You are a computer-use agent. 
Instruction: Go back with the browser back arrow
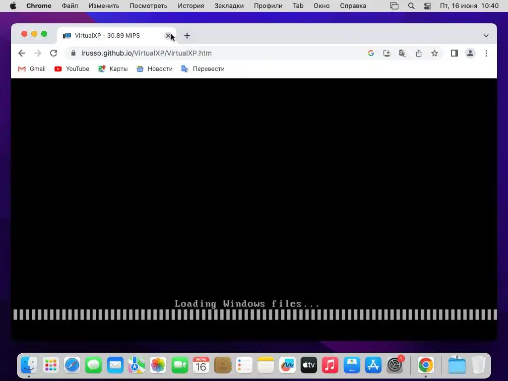pyautogui.click(x=22, y=53)
